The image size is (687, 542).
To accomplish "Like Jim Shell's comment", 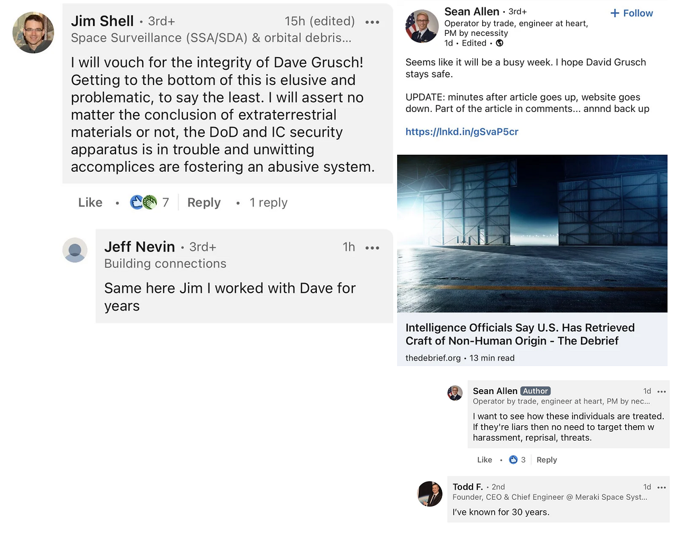I will click(x=90, y=203).
